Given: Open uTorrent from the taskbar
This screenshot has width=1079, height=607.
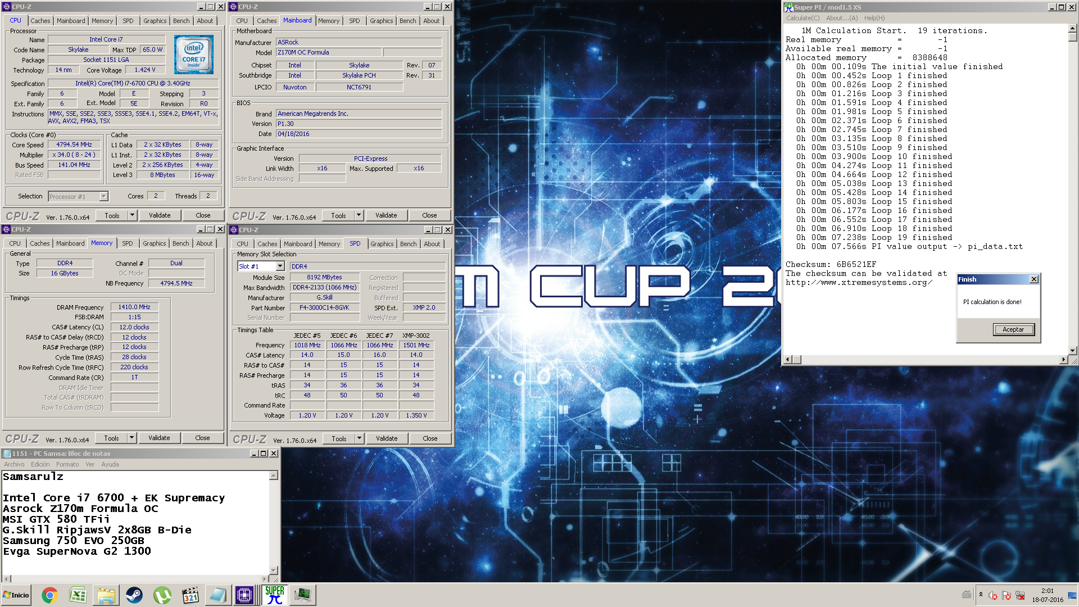Looking at the screenshot, I should pyautogui.click(x=162, y=595).
